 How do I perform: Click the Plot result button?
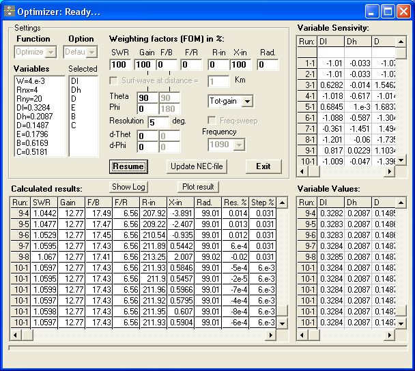pos(199,187)
